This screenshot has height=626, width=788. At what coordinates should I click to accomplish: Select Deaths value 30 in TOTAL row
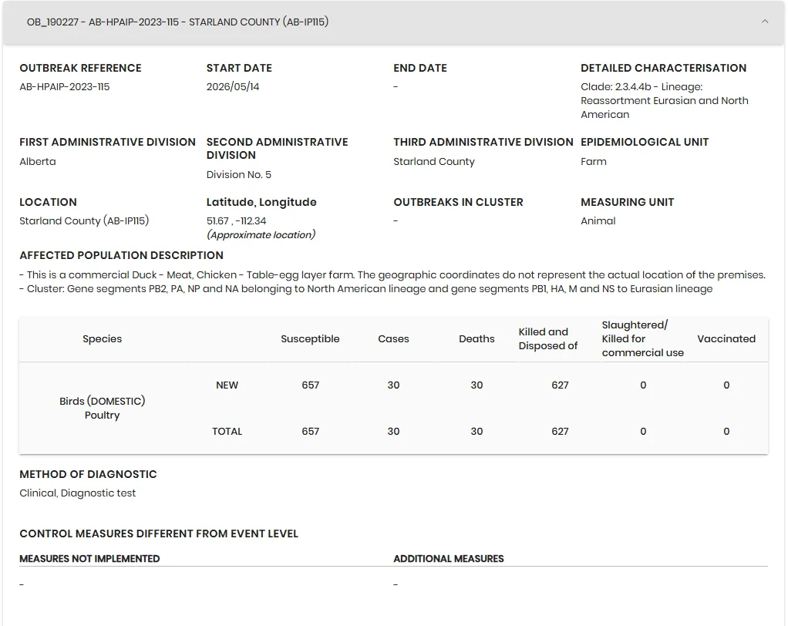coord(477,432)
